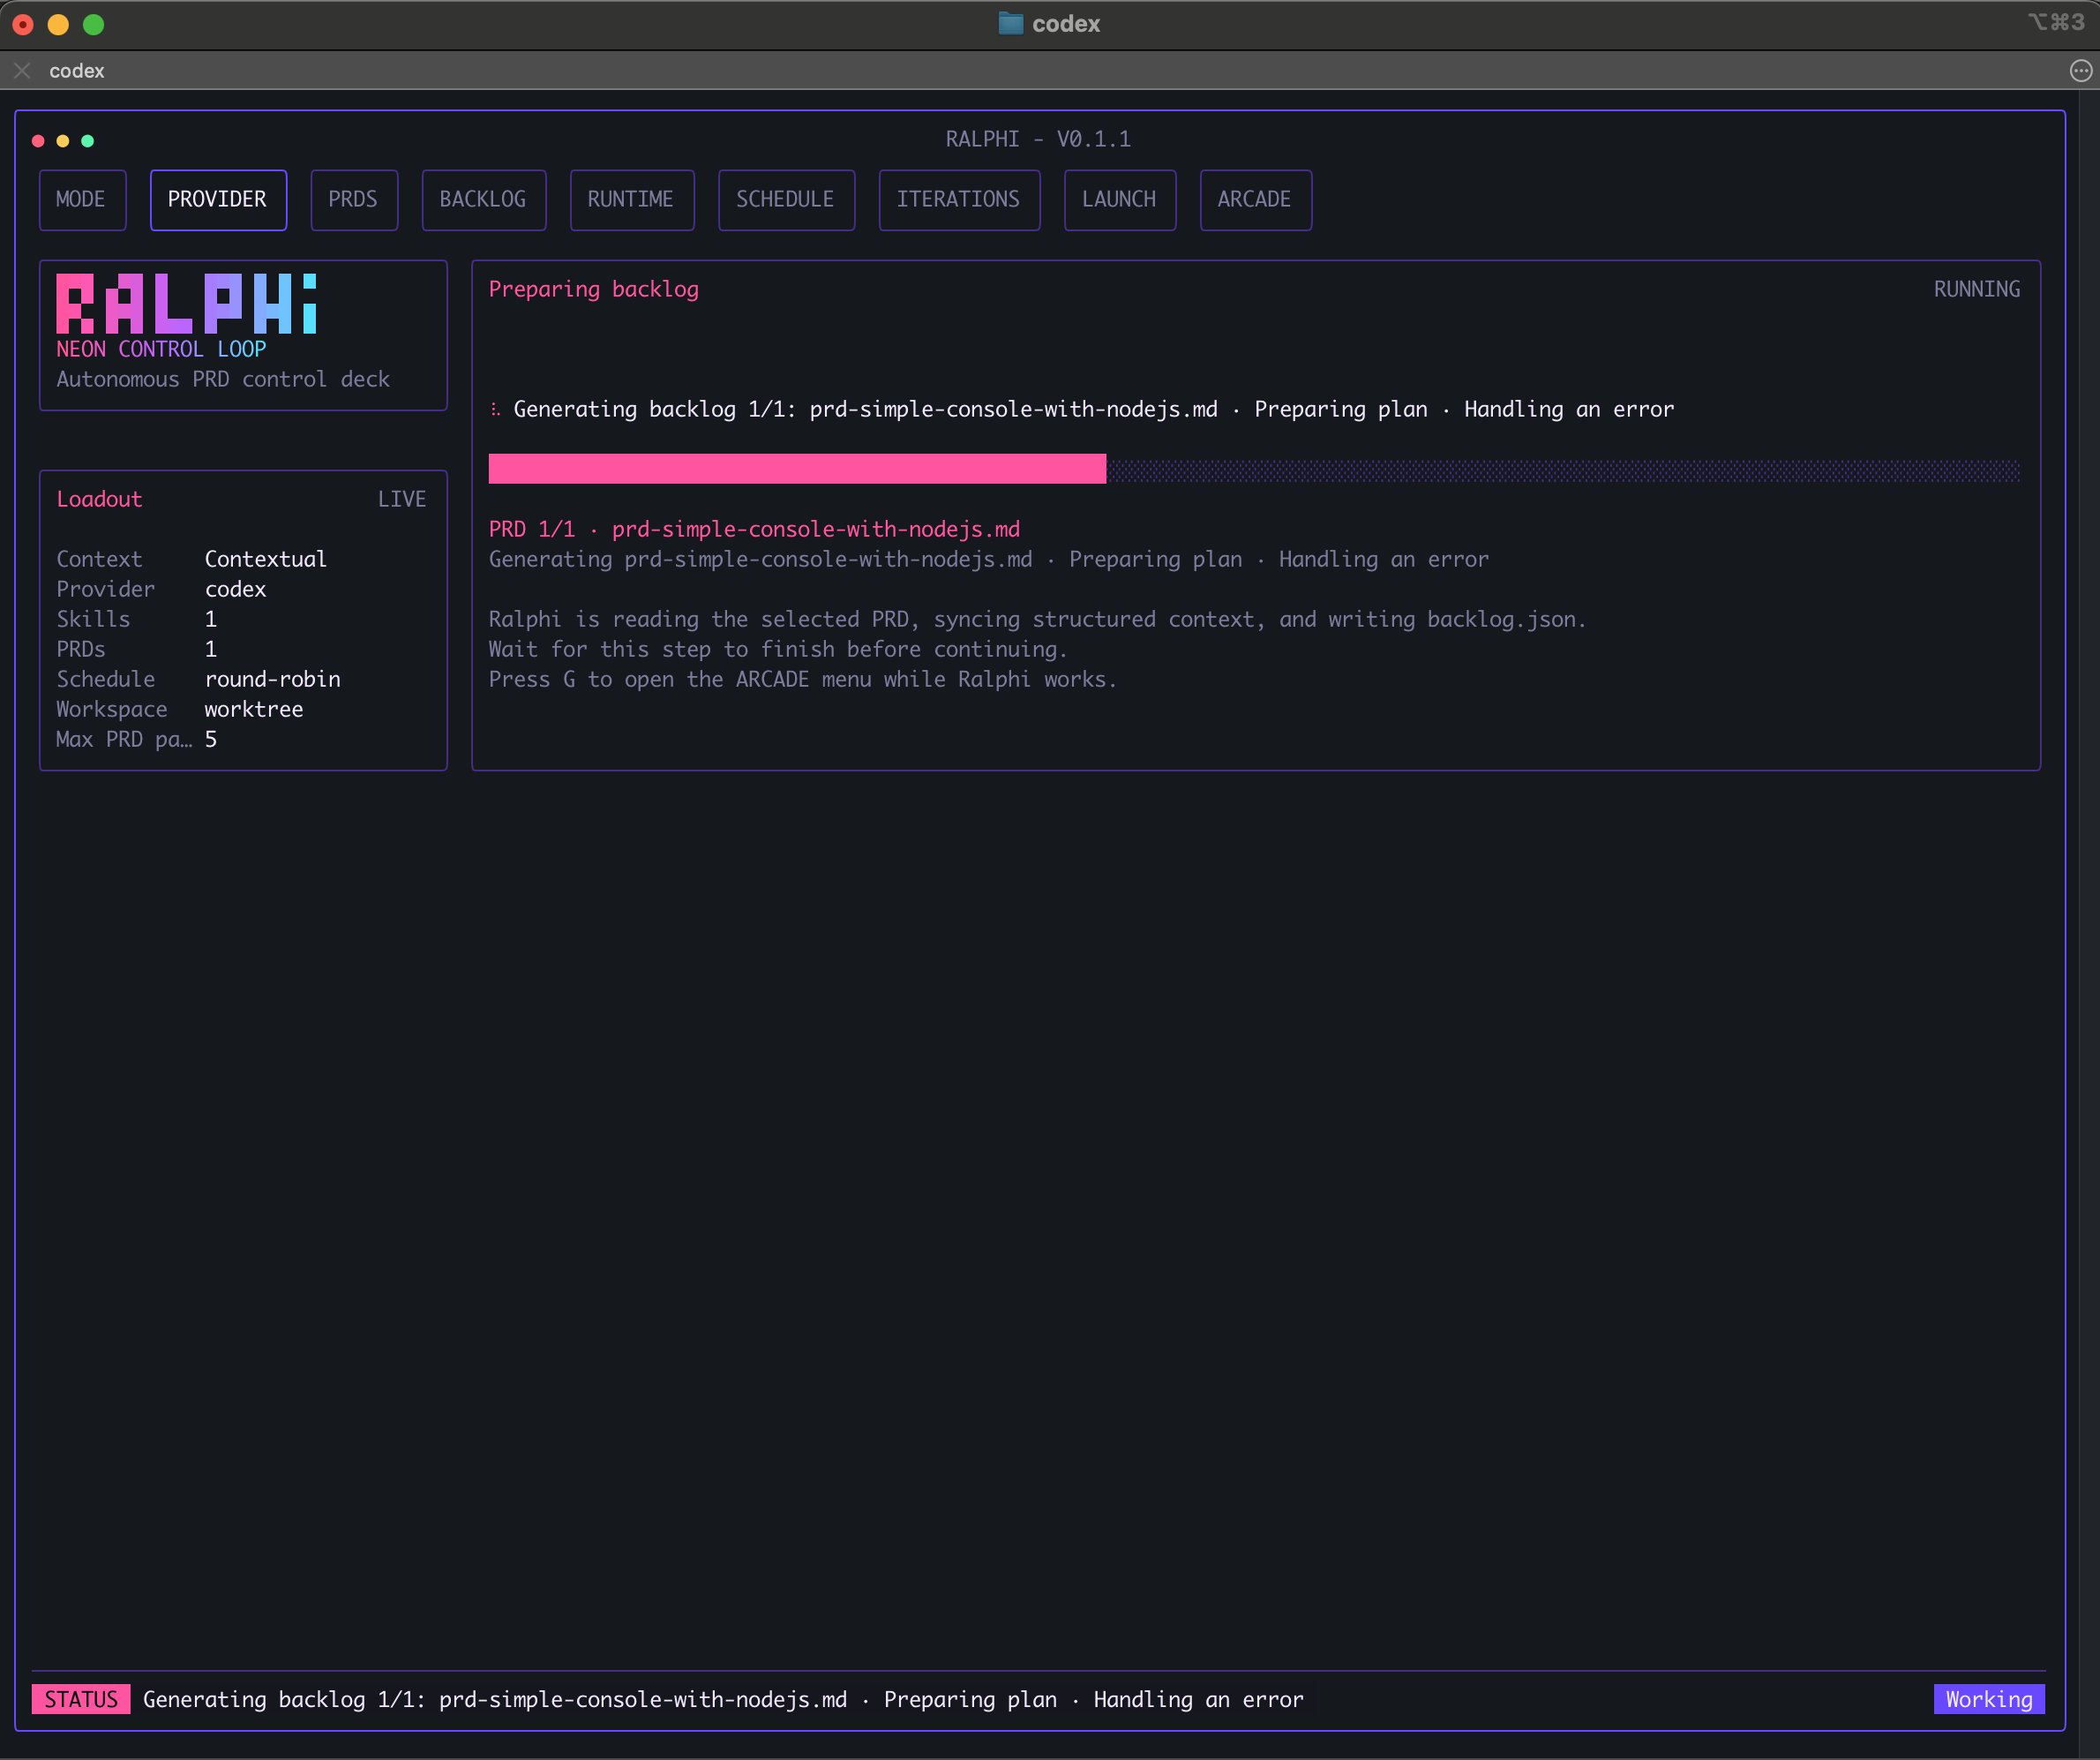Click the green dot in RALPHI header
Screen dimensions: 2100x1760
coord(88,141)
